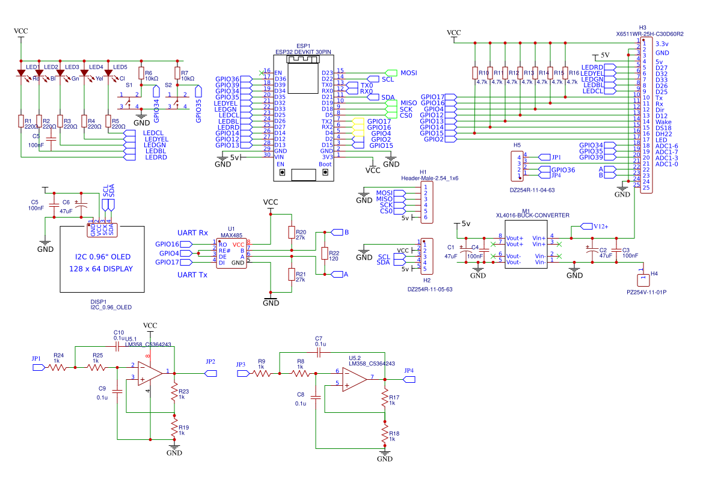
Task: Select pull-up resistor R16 4.7k
Action: [565, 73]
